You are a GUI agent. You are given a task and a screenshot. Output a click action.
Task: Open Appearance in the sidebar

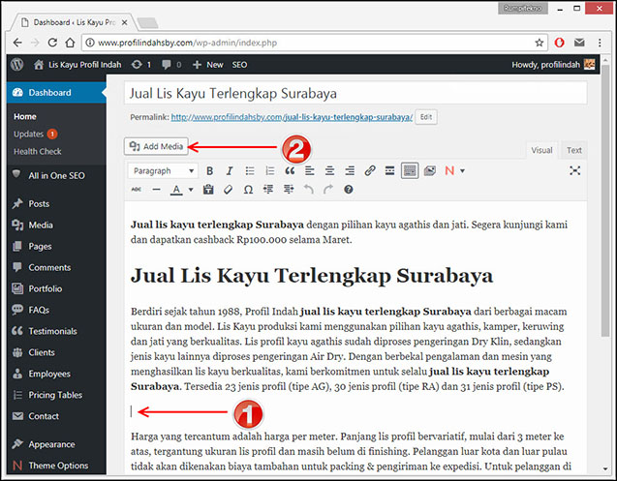(56, 444)
